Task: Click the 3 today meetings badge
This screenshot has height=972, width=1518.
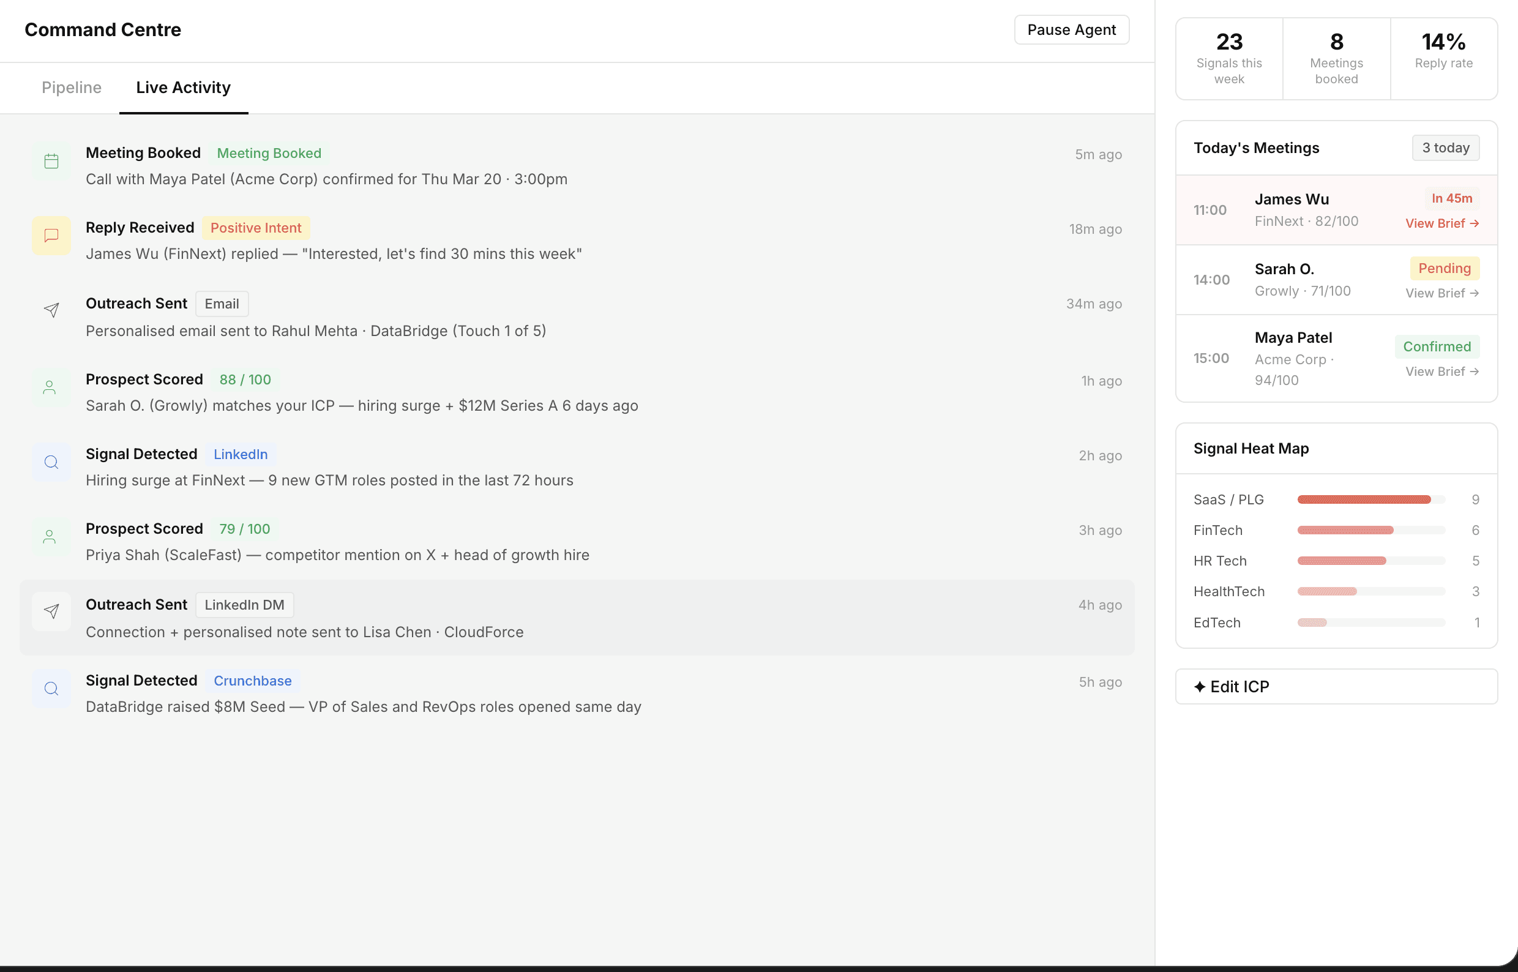Action: (x=1445, y=148)
